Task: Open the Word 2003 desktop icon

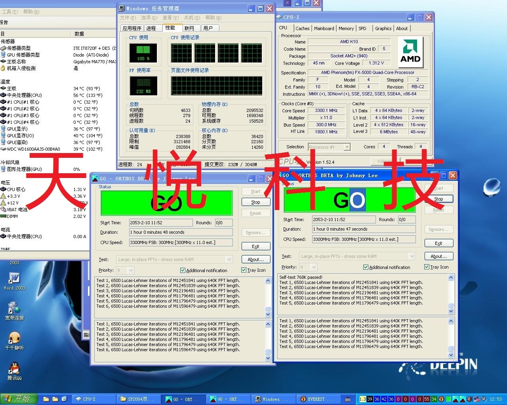Action: pyautogui.click(x=14, y=278)
